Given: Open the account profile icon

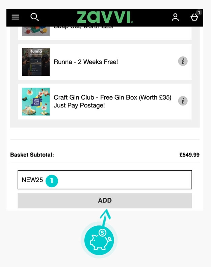Looking at the screenshot, I should pos(175,17).
